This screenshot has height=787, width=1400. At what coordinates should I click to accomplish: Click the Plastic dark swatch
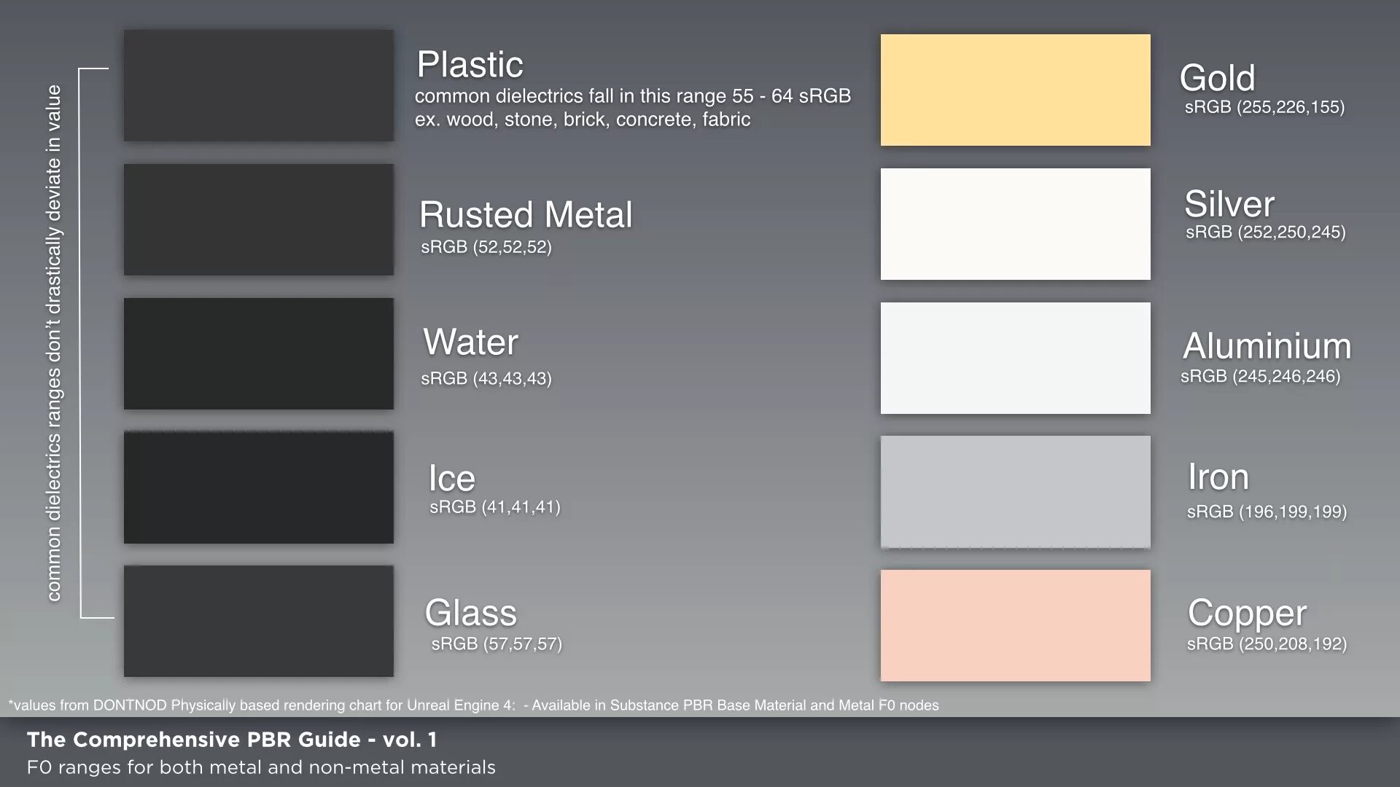click(x=258, y=85)
